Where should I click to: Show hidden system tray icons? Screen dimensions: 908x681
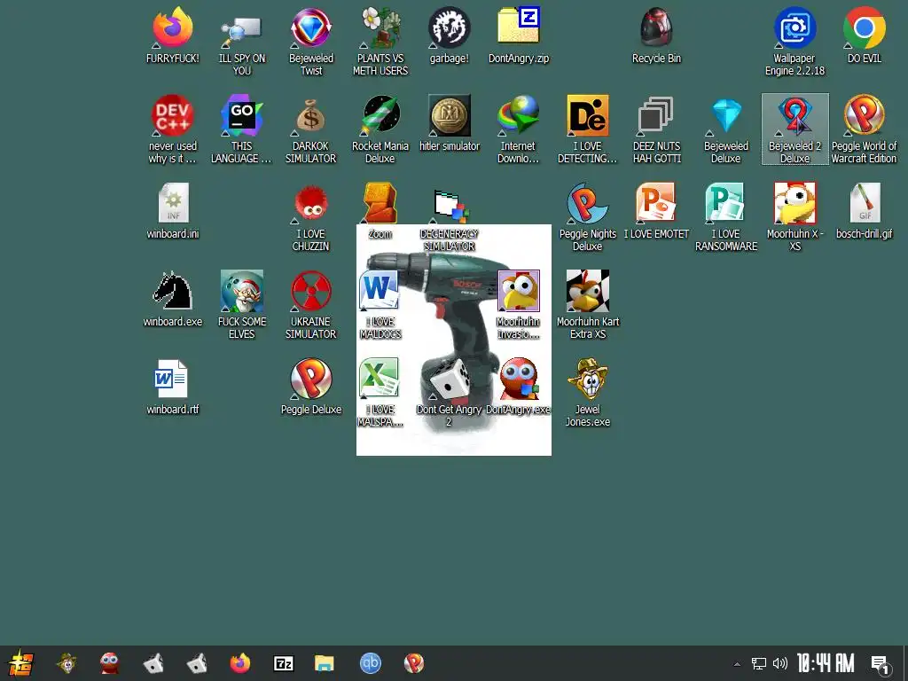[737, 664]
